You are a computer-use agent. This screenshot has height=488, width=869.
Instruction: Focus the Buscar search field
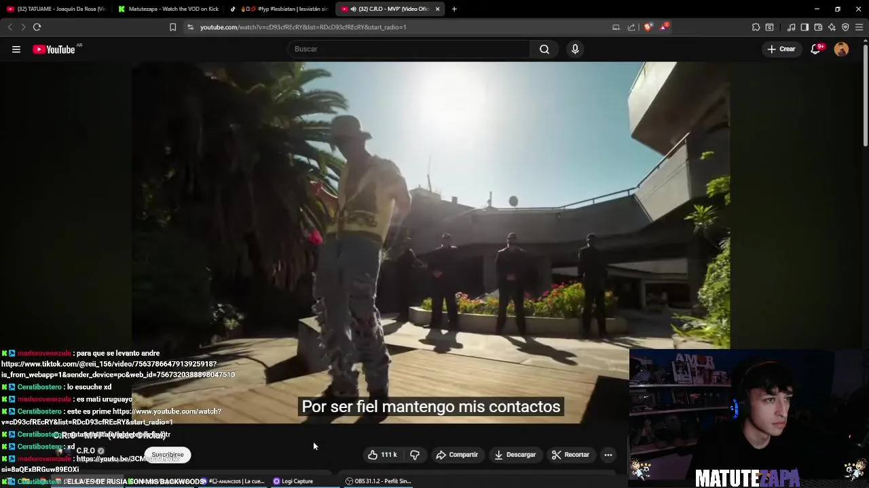[409, 49]
